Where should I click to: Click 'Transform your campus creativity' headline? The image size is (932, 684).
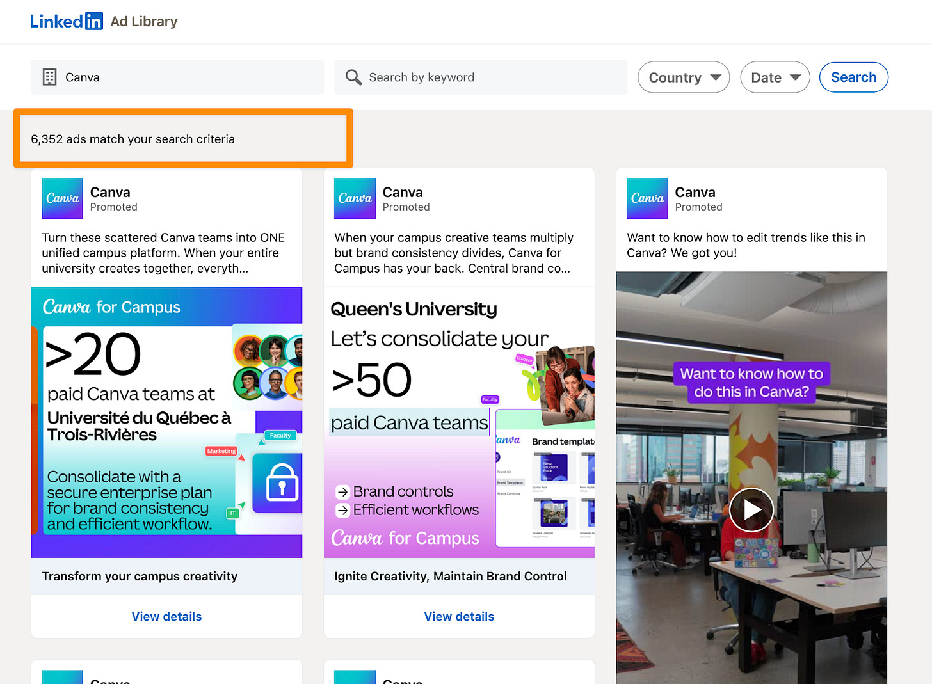click(x=140, y=576)
